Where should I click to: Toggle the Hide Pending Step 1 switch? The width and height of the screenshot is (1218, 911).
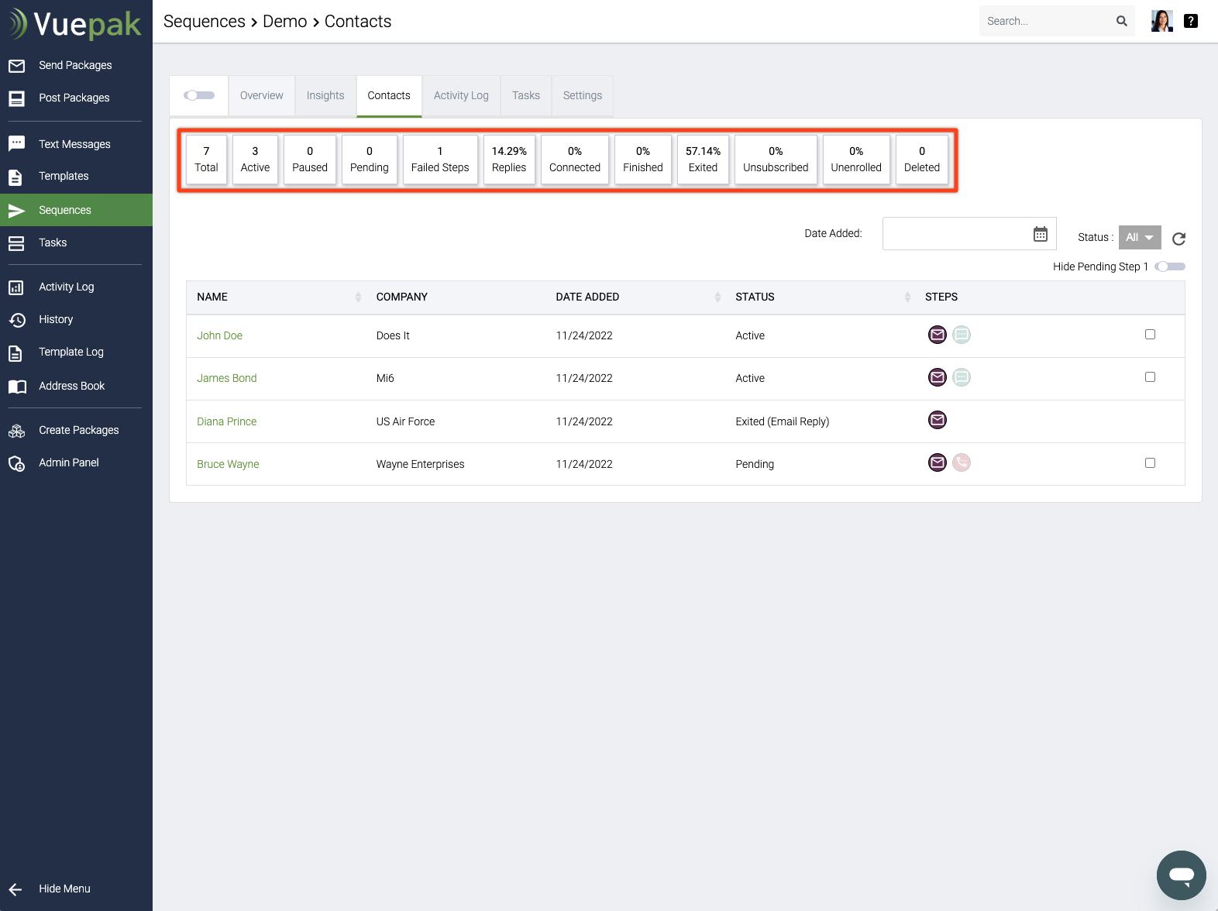[1170, 266]
